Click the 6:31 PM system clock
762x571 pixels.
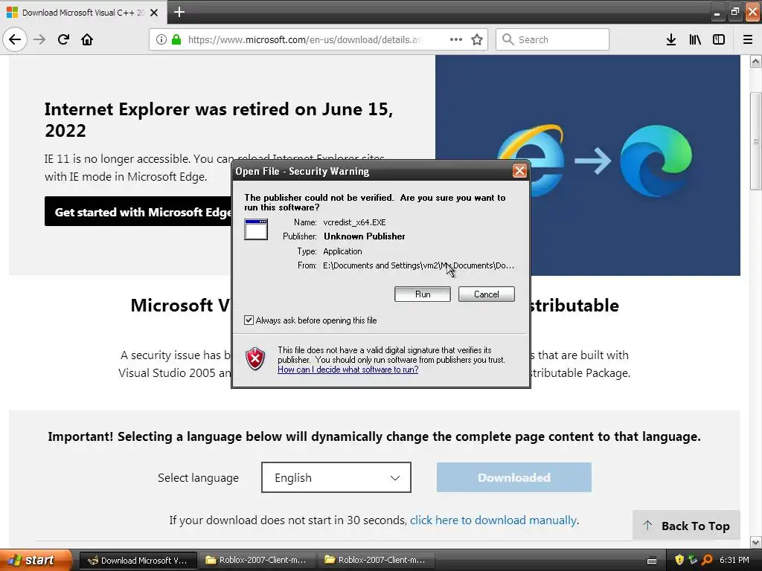[734, 560]
